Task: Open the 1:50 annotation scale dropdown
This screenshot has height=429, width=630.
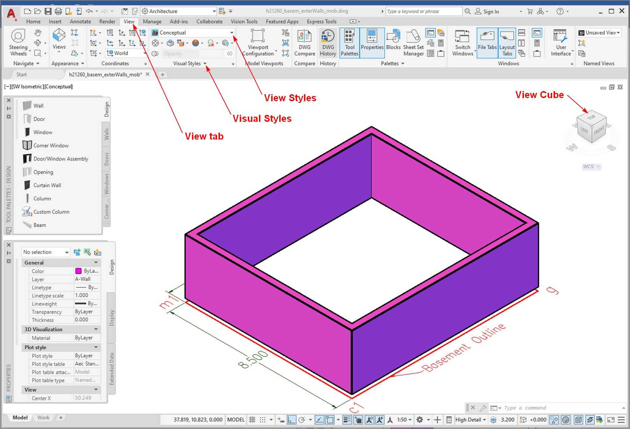Action: [404, 420]
